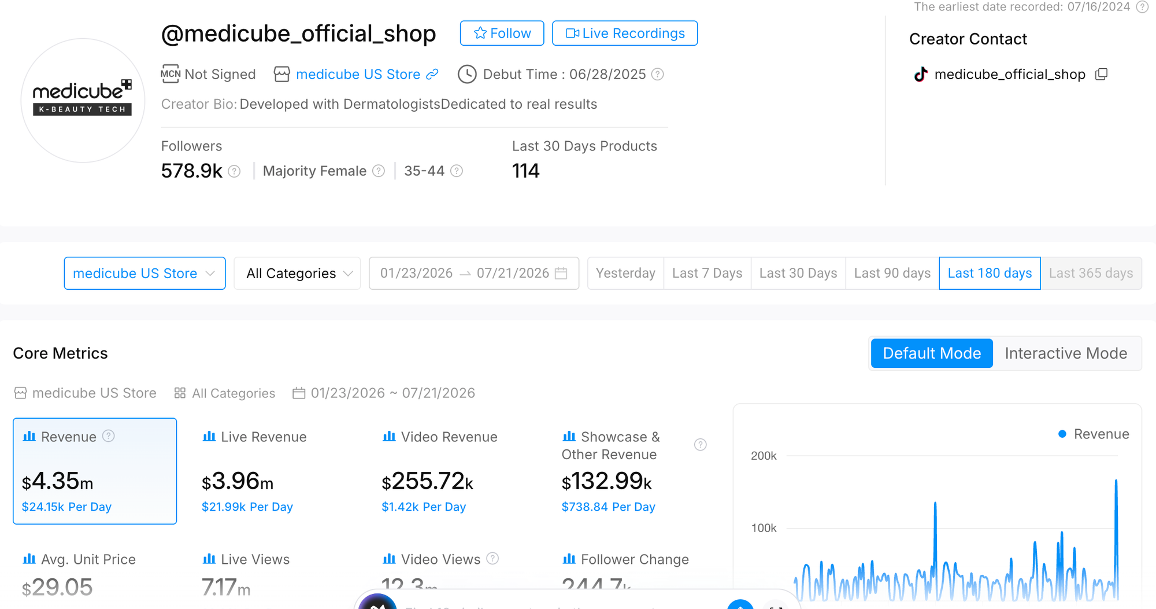
Task: Click the $24.15k Per Day revenue text
Action: click(x=66, y=507)
